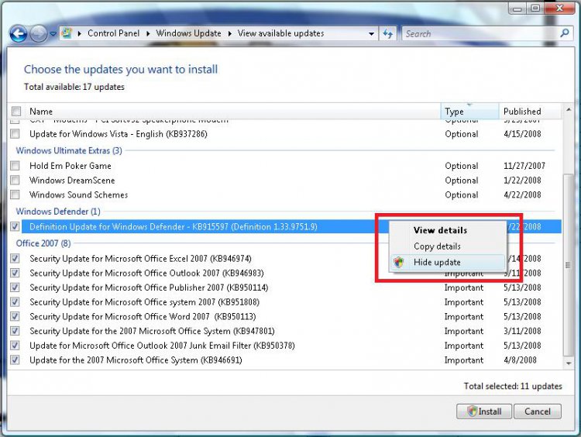Uncheck Definition Update for Windows Defender
The image size is (581, 437).
(15, 226)
